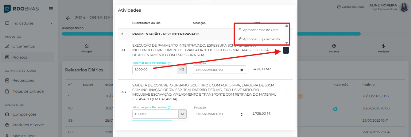Open three-dot menu for activity 2.3

286,92
